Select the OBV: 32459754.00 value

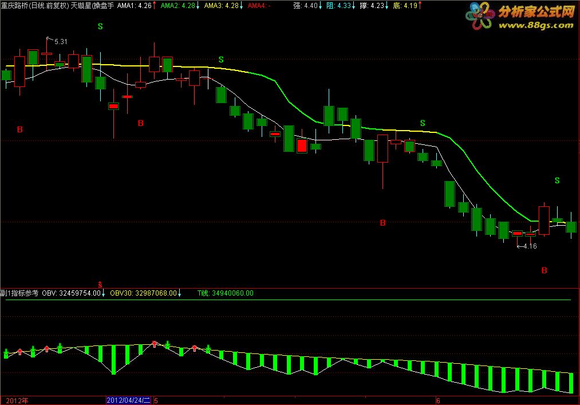72,293
